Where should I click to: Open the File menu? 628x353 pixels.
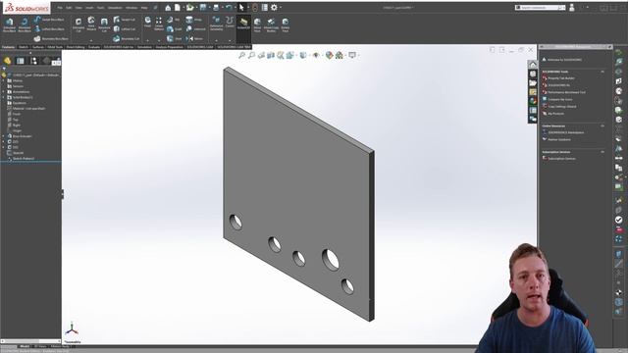tap(60, 8)
